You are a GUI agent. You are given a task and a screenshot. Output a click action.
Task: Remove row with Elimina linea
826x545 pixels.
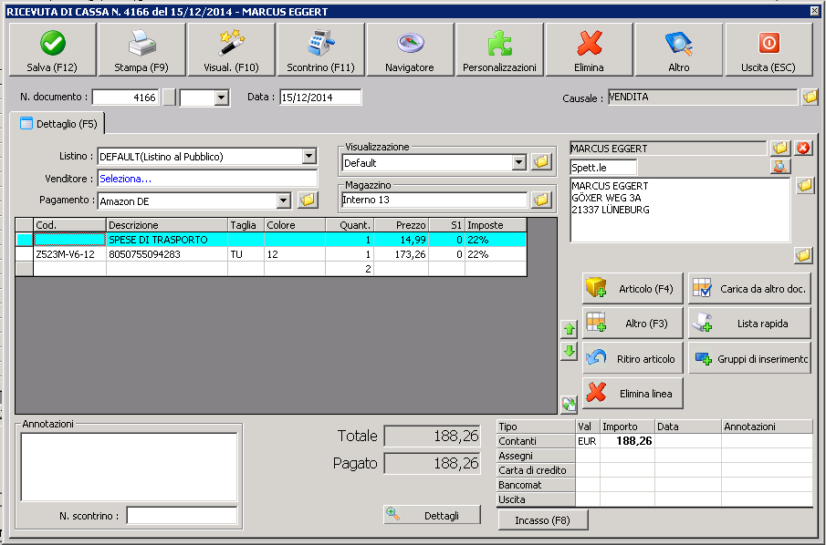coord(633,393)
